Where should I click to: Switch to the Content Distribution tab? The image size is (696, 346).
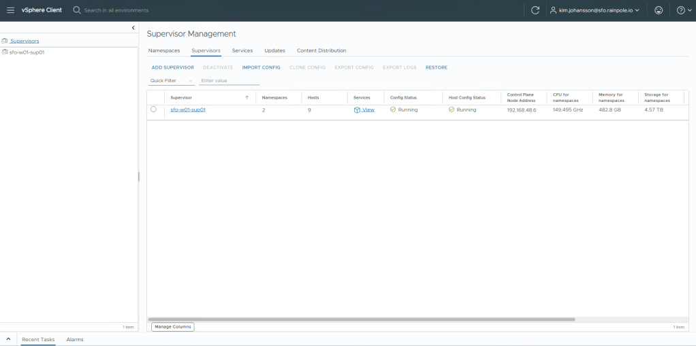(x=321, y=51)
